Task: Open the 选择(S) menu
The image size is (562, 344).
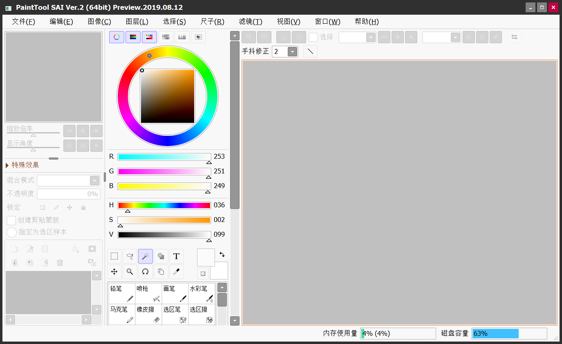Action: point(175,22)
